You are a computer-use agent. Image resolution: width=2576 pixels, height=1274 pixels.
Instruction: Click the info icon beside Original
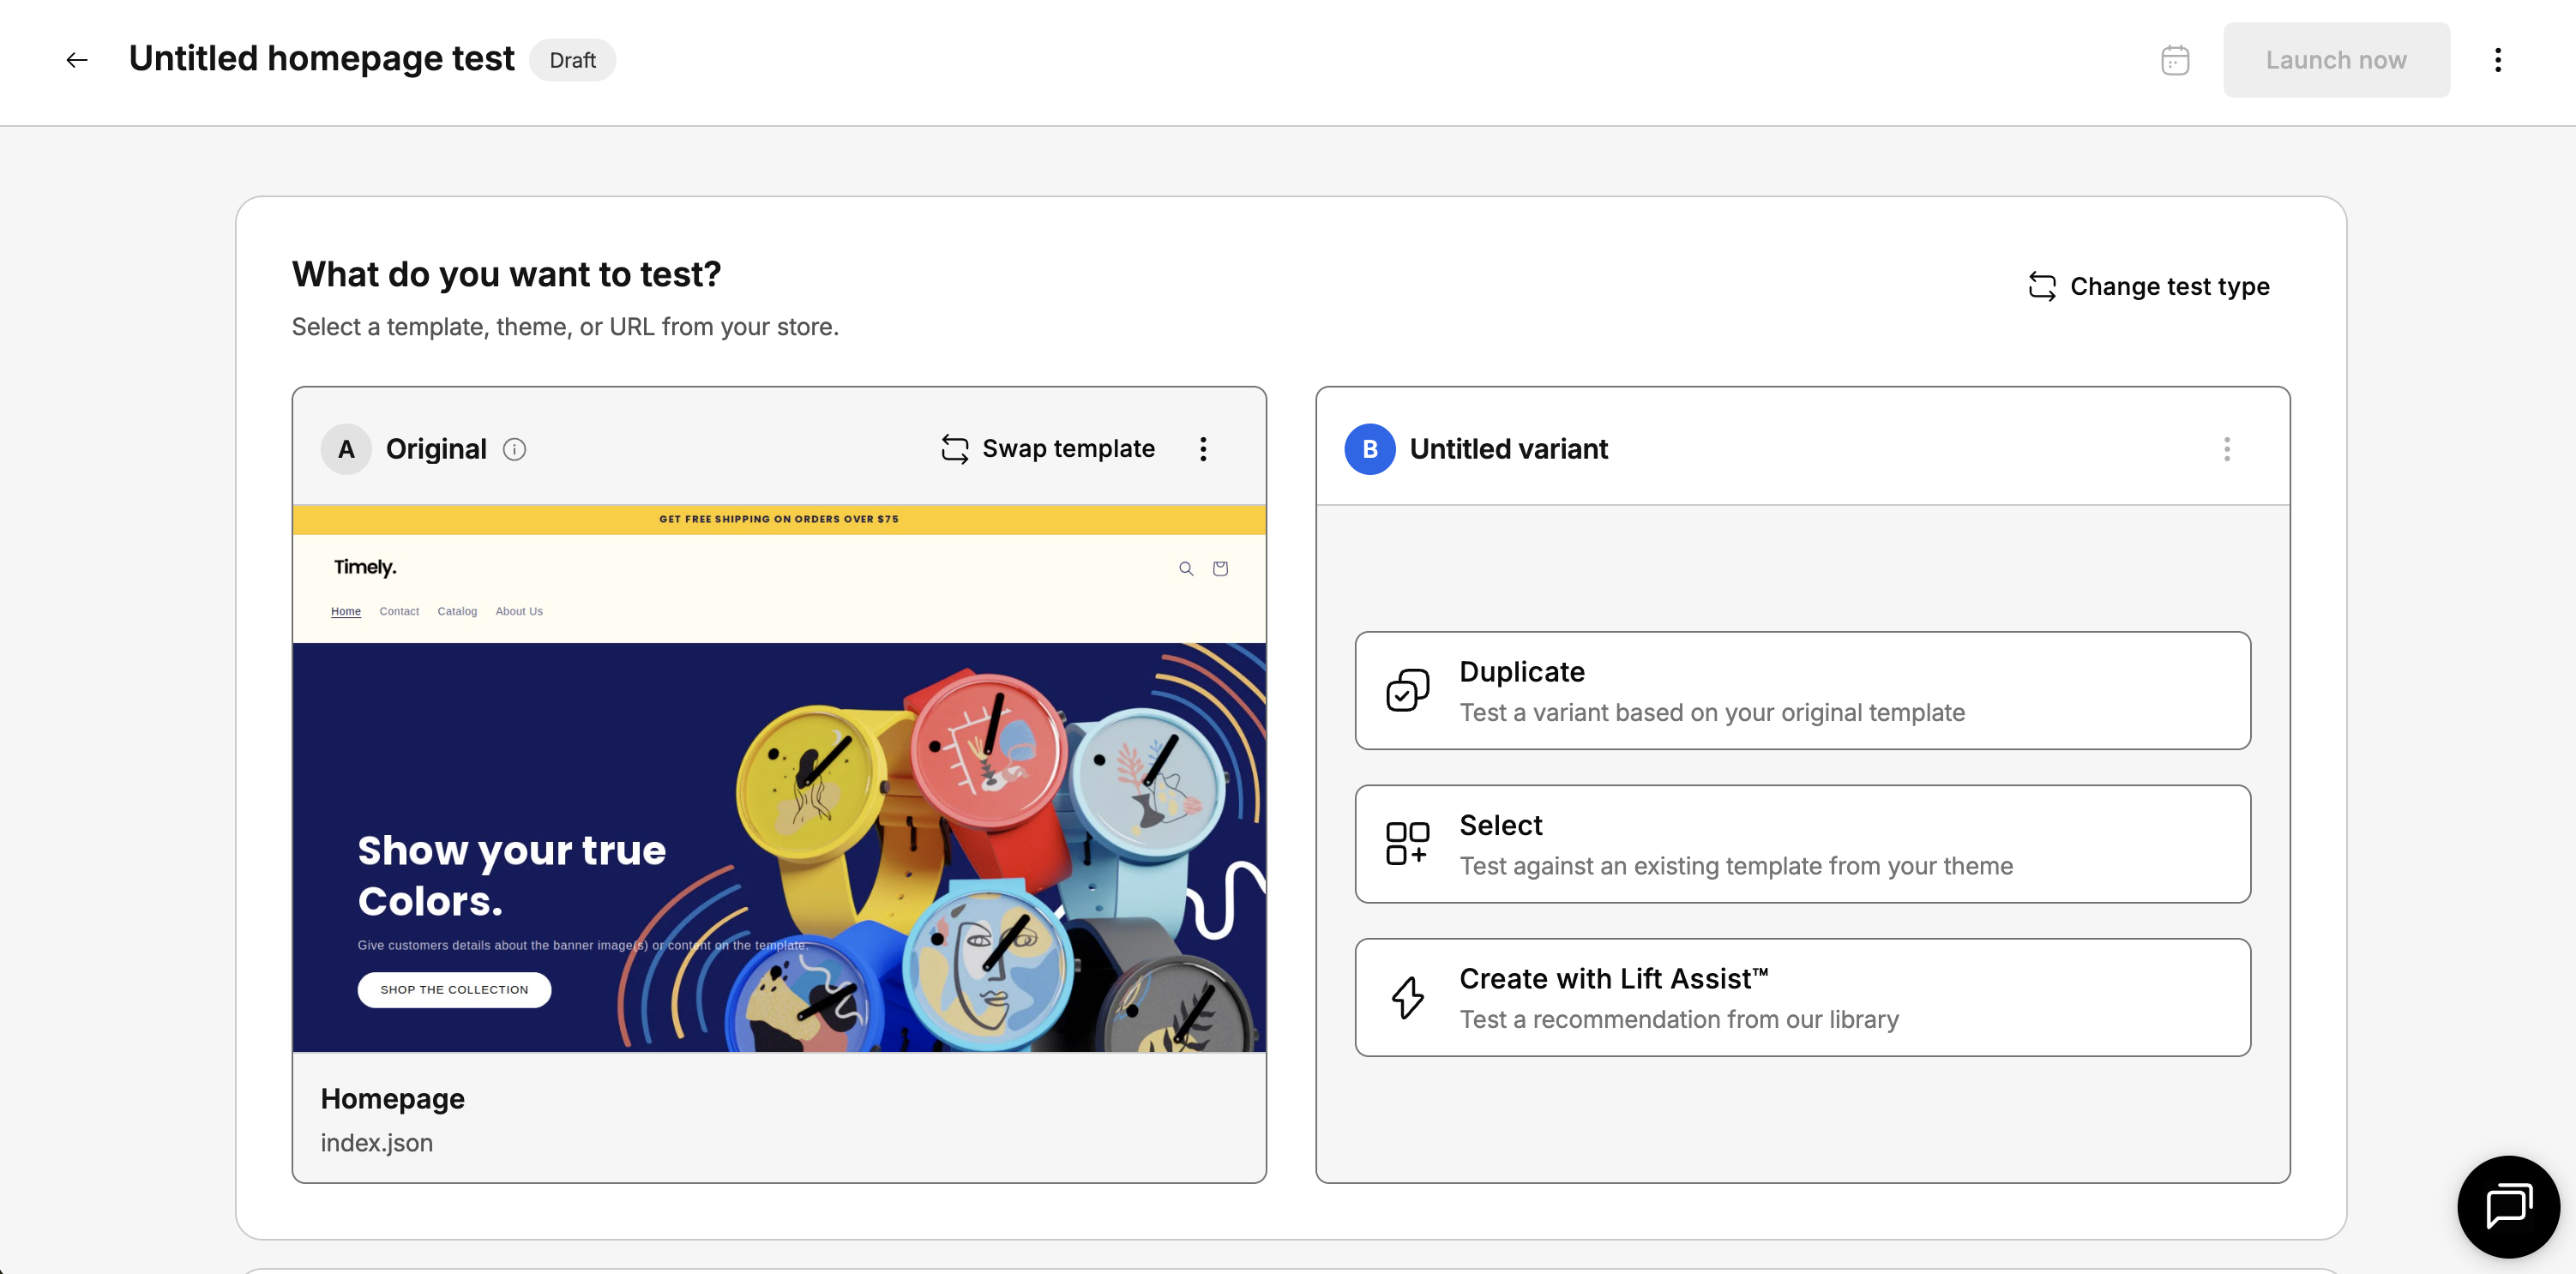point(514,449)
